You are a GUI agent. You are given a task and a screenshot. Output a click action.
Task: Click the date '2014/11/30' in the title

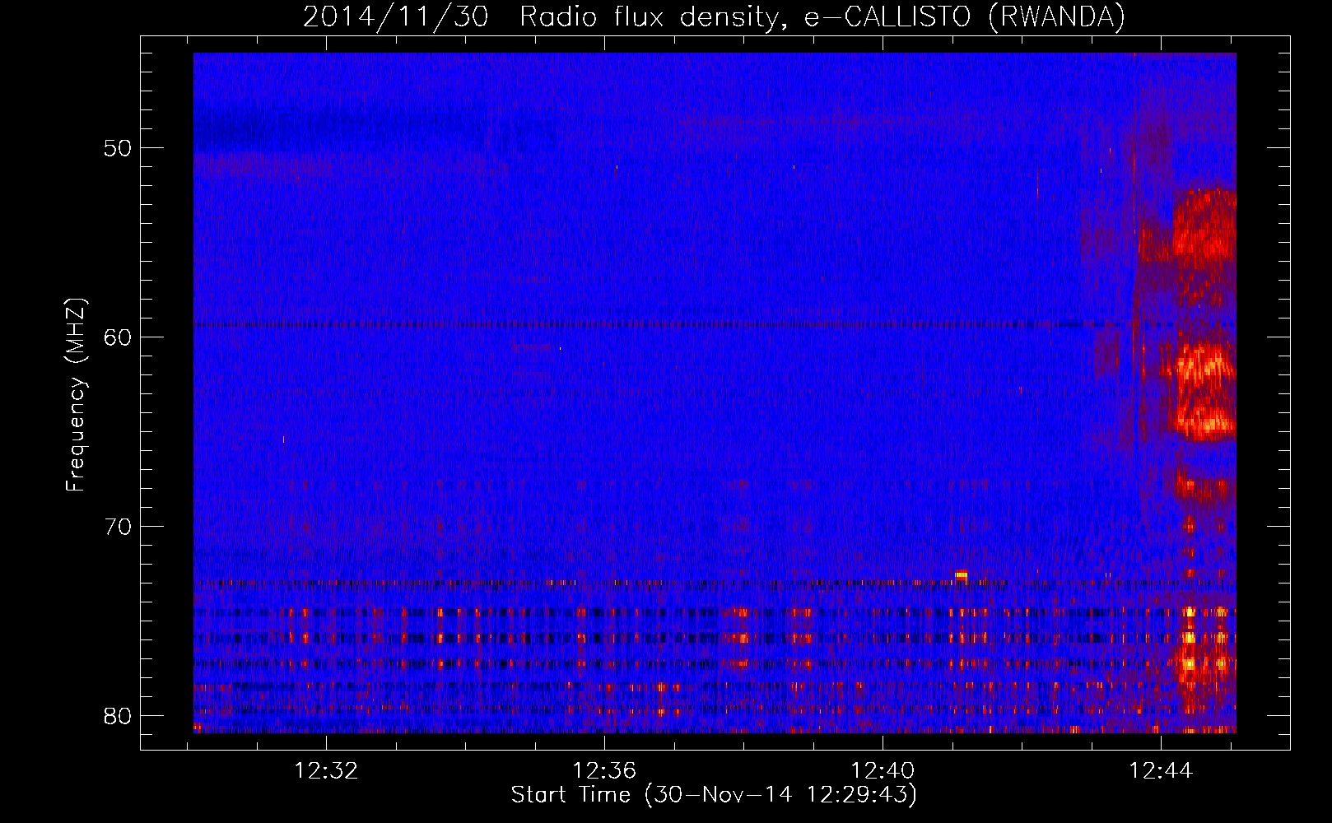click(396, 17)
